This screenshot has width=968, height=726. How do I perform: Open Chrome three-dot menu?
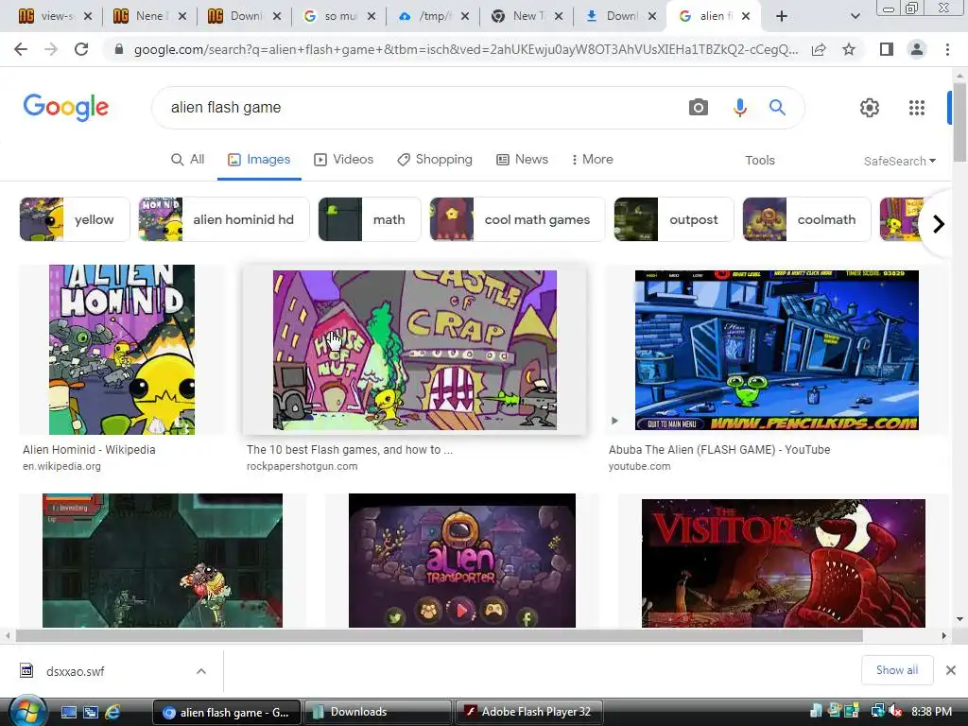point(947,49)
